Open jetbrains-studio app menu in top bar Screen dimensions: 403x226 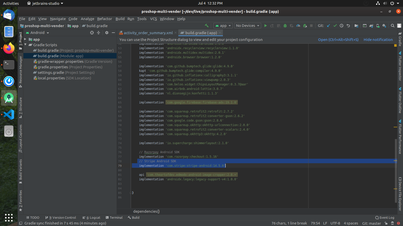tap(45, 3)
